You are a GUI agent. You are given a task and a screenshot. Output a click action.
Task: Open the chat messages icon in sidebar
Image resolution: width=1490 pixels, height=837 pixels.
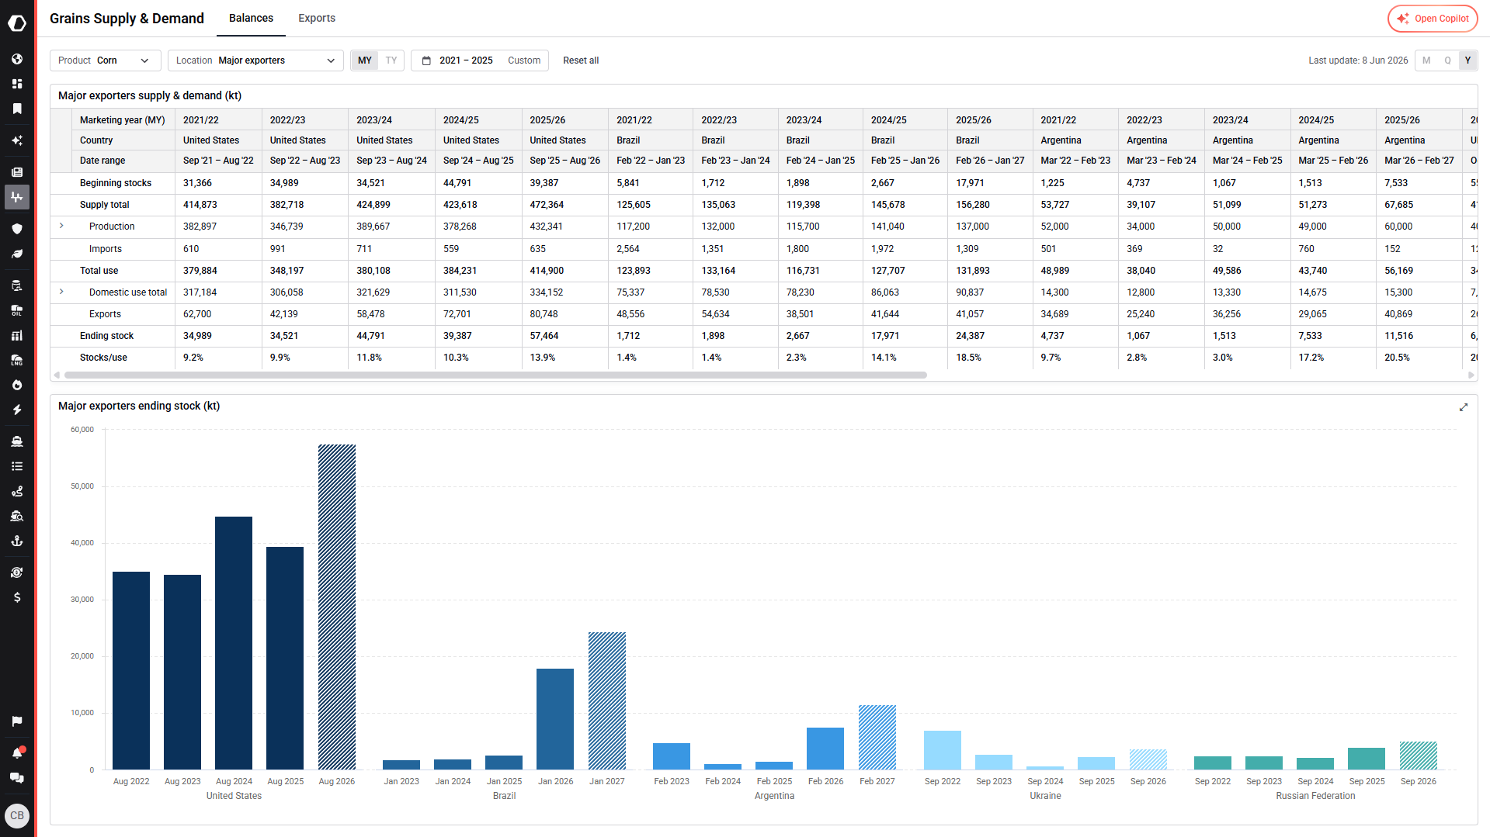[17, 778]
